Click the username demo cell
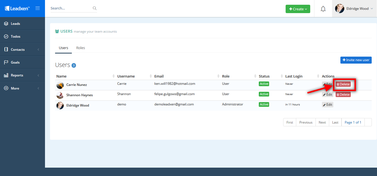The image size is (377, 176). [122, 104]
